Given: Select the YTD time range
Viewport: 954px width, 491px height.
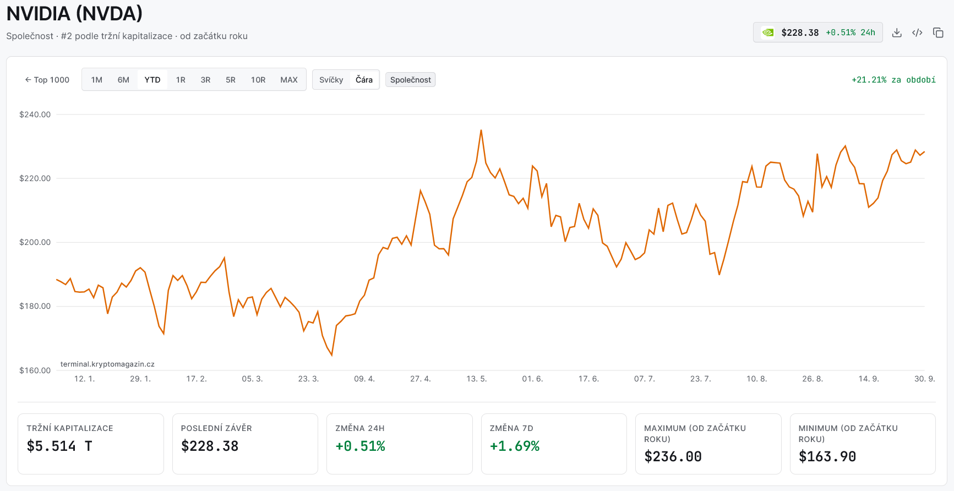Looking at the screenshot, I should tap(152, 80).
